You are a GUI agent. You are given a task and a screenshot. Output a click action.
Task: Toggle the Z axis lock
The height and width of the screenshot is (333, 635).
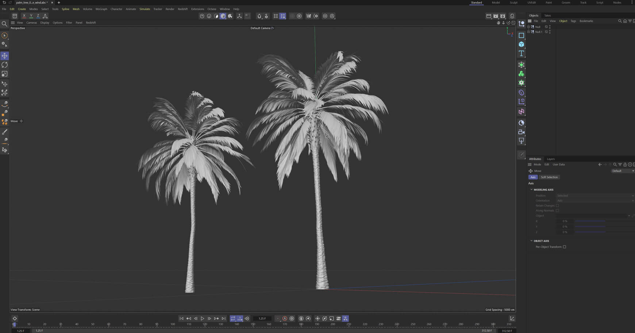(38, 16)
